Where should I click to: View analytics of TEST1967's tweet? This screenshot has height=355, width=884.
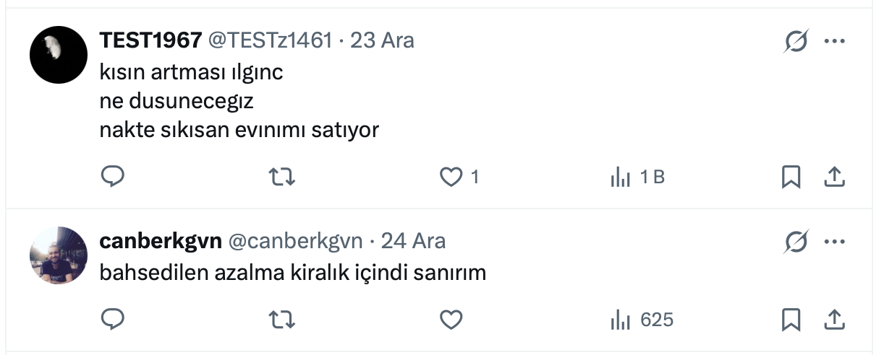(621, 177)
